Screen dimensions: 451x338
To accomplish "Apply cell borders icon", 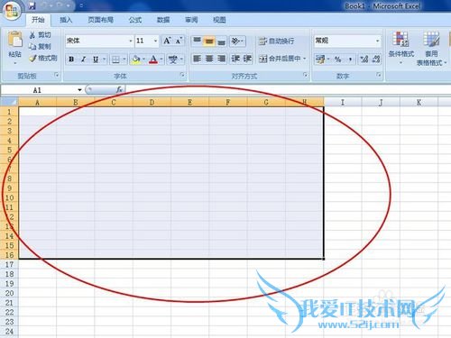I will 115,59.
